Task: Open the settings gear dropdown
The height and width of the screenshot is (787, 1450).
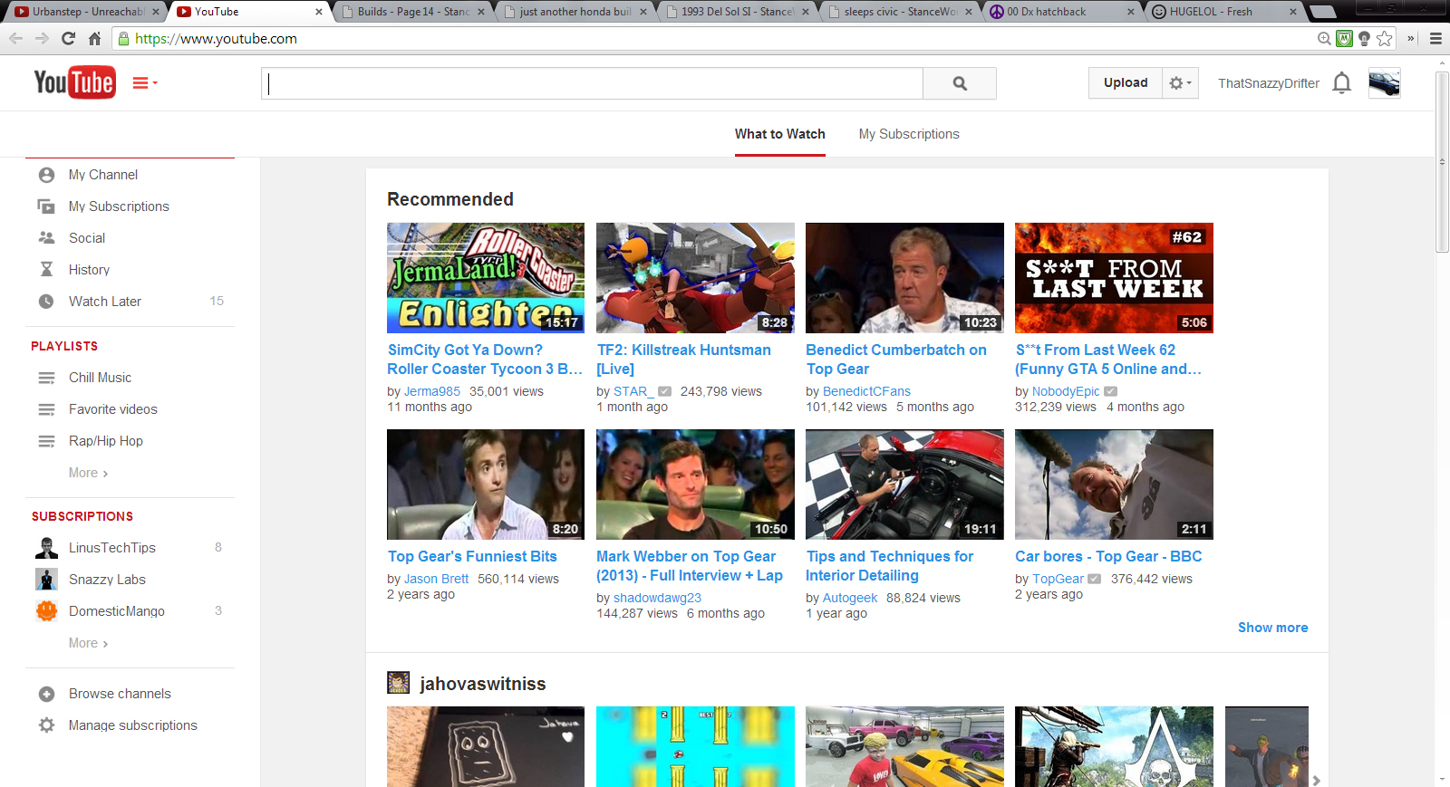Action: coord(1180,82)
